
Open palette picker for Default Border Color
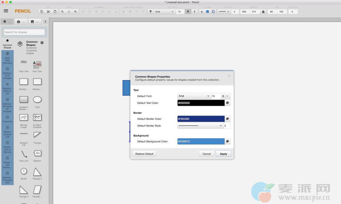pyautogui.click(x=228, y=119)
